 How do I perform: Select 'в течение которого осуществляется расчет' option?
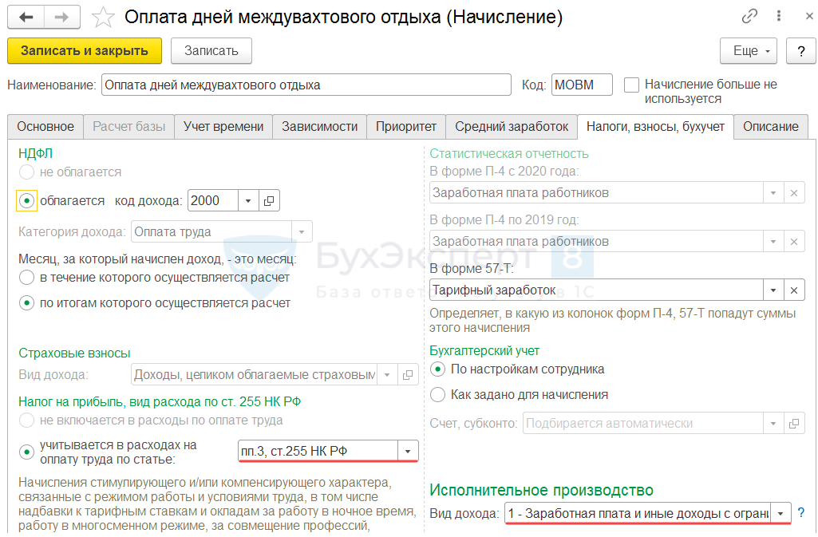pos(27,278)
